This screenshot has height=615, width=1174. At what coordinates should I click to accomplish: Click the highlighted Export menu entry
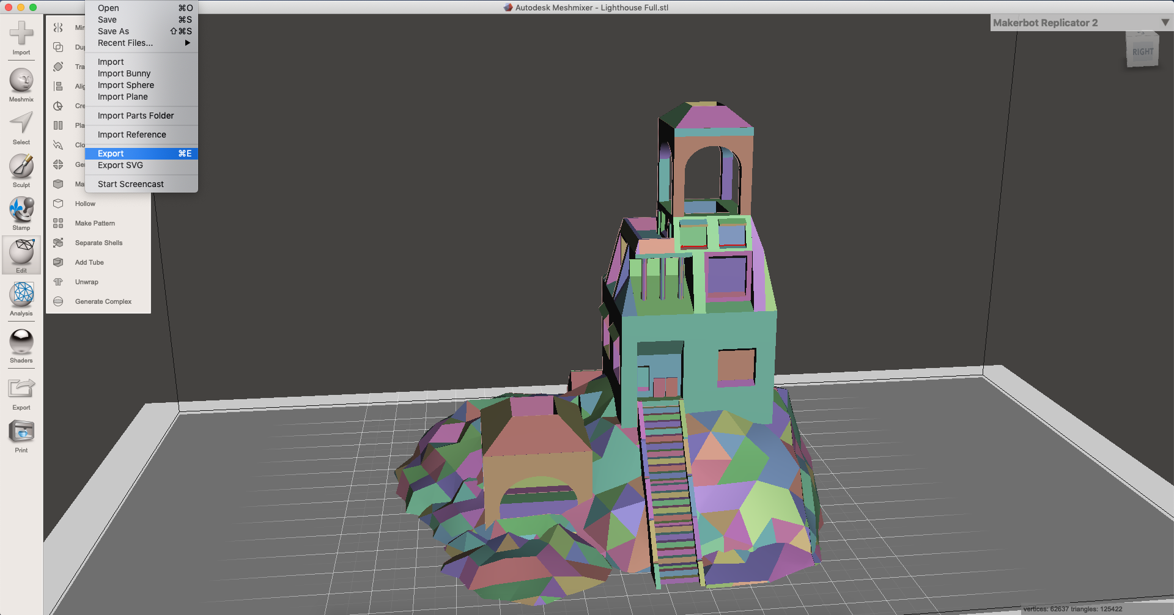pyautogui.click(x=141, y=153)
